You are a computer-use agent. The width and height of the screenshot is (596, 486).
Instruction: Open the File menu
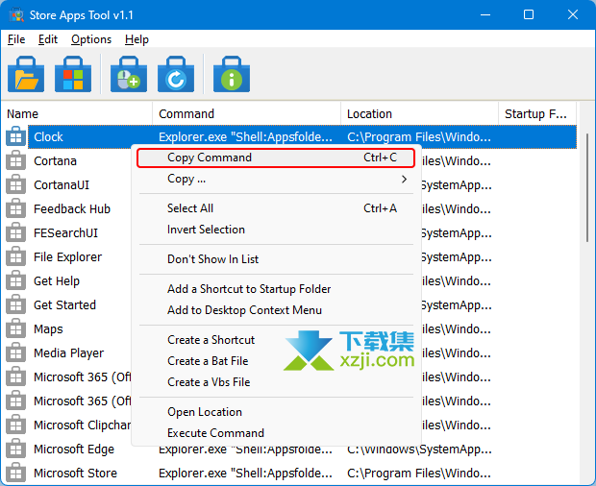pos(16,39)
